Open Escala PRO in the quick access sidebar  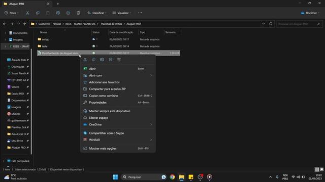coord(18,94)
